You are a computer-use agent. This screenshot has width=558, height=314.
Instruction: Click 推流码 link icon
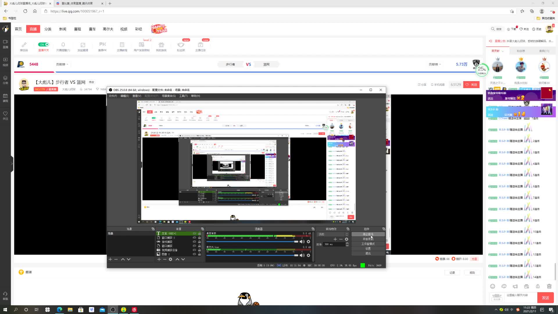[24, 44]
